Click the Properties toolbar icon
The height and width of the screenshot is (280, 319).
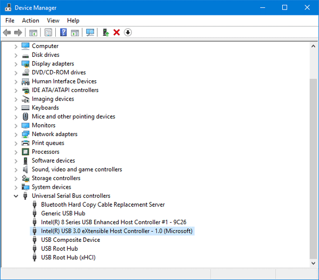pyautogui.click(x=48, y=32)
